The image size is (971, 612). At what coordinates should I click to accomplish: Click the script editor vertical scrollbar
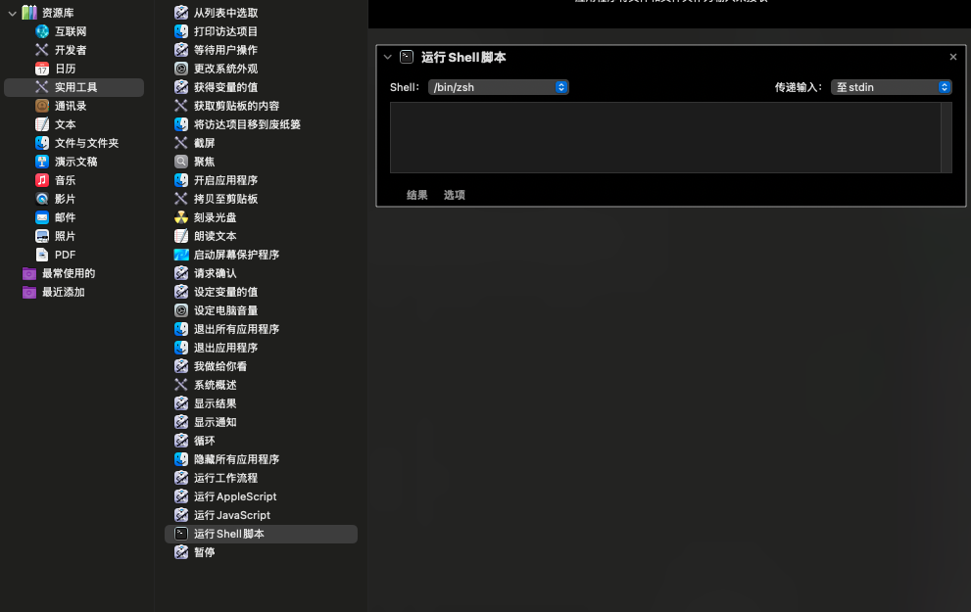click(947, 137)
